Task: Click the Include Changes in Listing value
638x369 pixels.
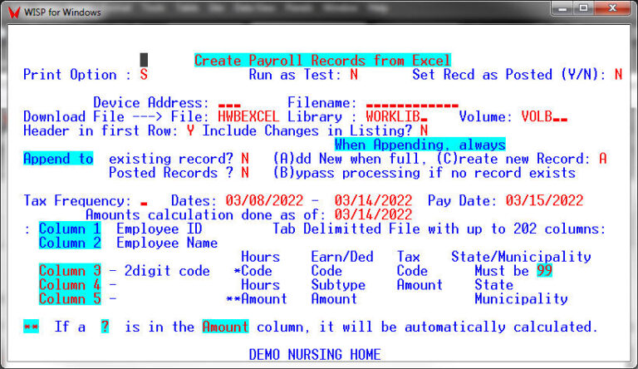Action: (424, 130)
